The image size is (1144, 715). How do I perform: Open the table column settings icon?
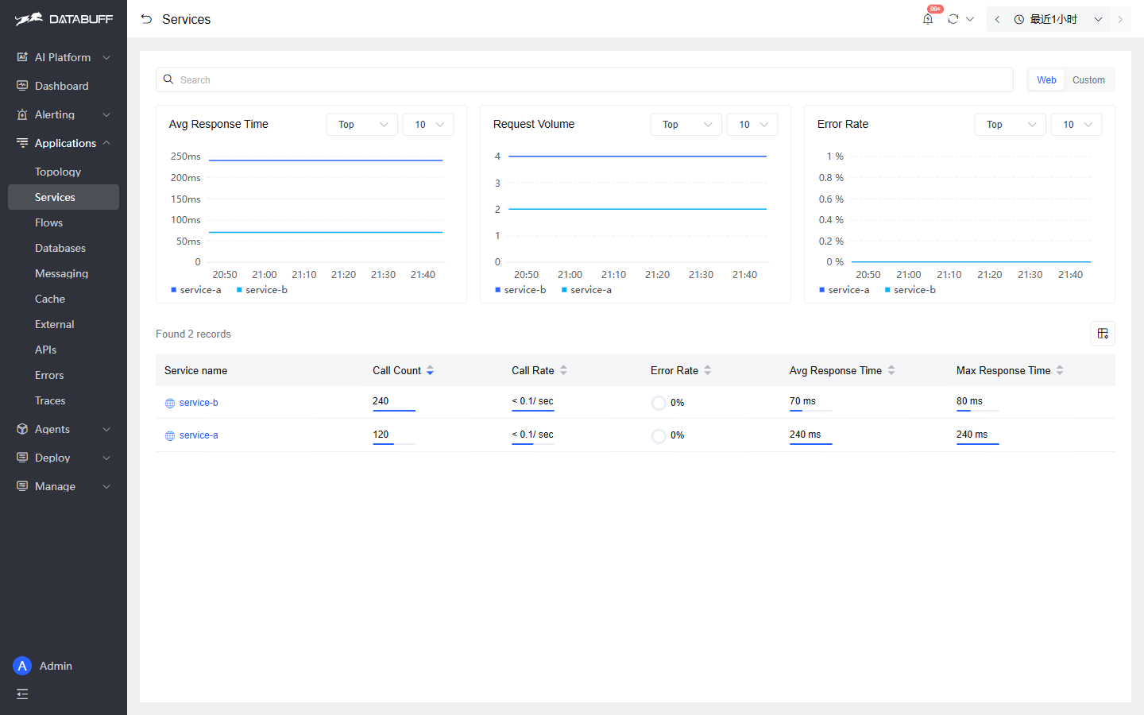tap(1103, 334)
